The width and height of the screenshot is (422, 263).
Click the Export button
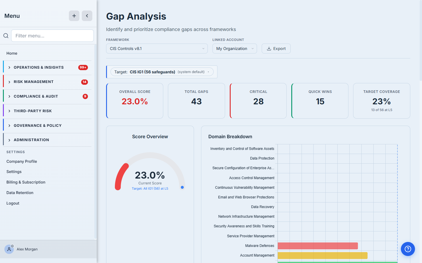point(276,49)
